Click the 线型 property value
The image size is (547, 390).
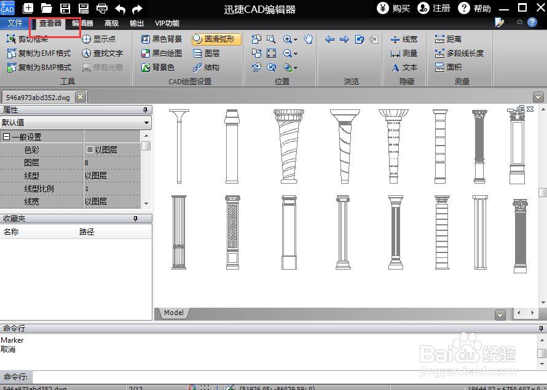pos(112,176)
